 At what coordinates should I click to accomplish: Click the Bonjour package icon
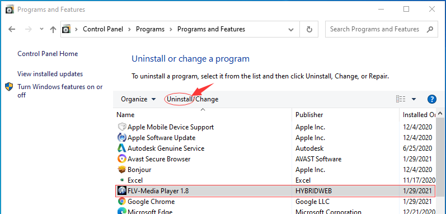pos(122,170)
